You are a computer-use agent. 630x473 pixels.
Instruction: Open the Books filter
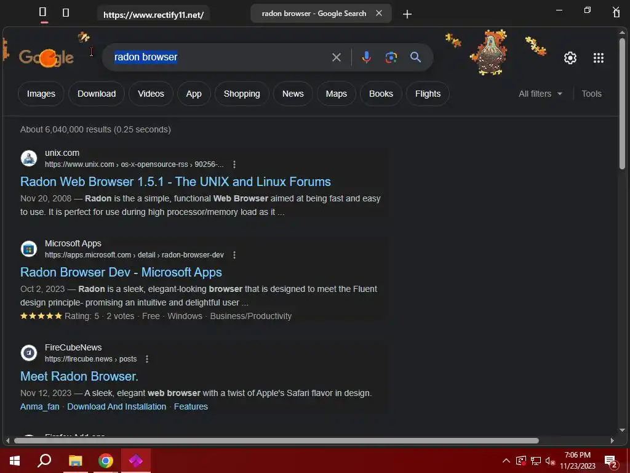tap(381, 94)
